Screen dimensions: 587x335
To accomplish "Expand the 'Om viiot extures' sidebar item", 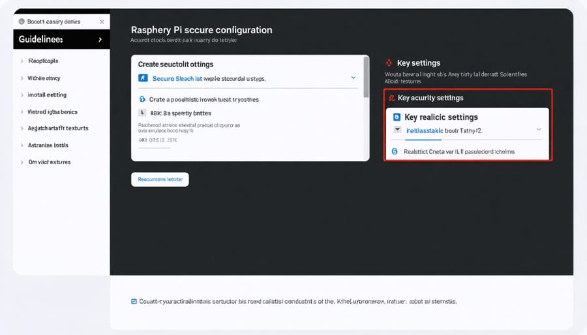I will [22, 162].
